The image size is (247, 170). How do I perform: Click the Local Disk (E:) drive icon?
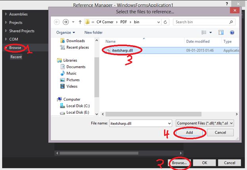click(x=62, y=113)
